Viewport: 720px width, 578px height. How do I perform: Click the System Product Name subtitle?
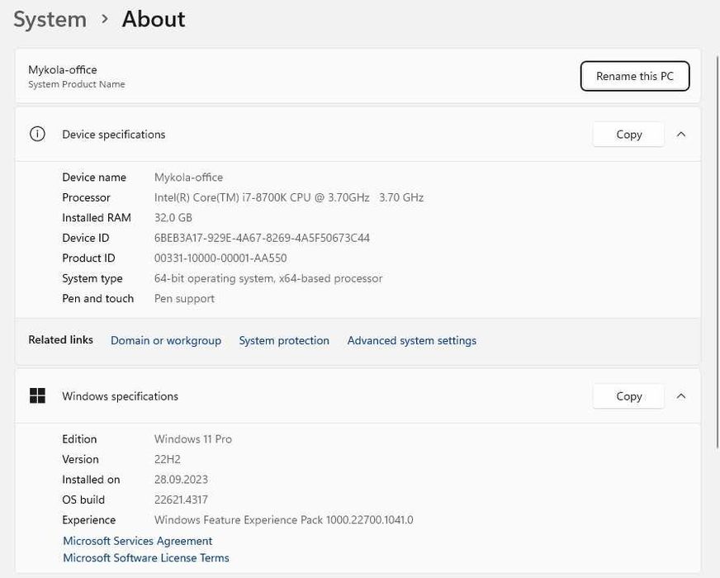pos(76,84)
